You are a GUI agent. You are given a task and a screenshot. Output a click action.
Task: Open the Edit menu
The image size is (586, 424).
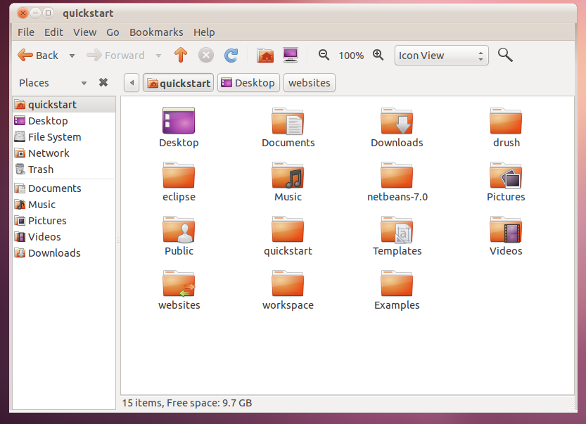point(53,32)
